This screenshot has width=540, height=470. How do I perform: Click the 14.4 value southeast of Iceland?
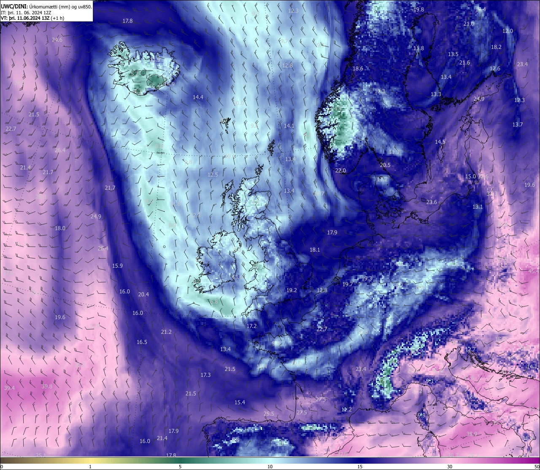point(198,97)
